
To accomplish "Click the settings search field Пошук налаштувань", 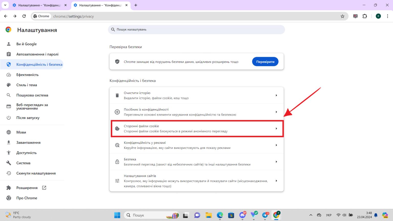I will [x=196, y=29].
